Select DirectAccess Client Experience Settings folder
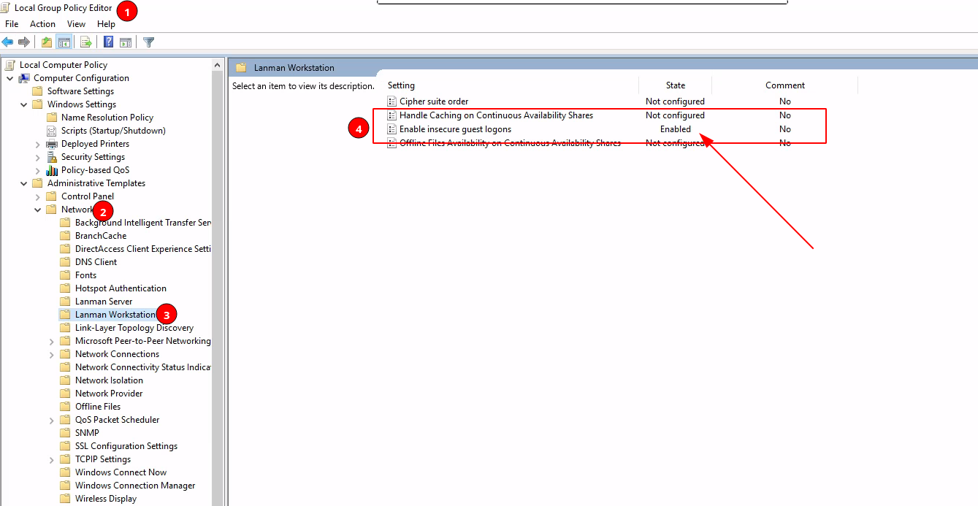978x506 pixels. coord(143,249)
